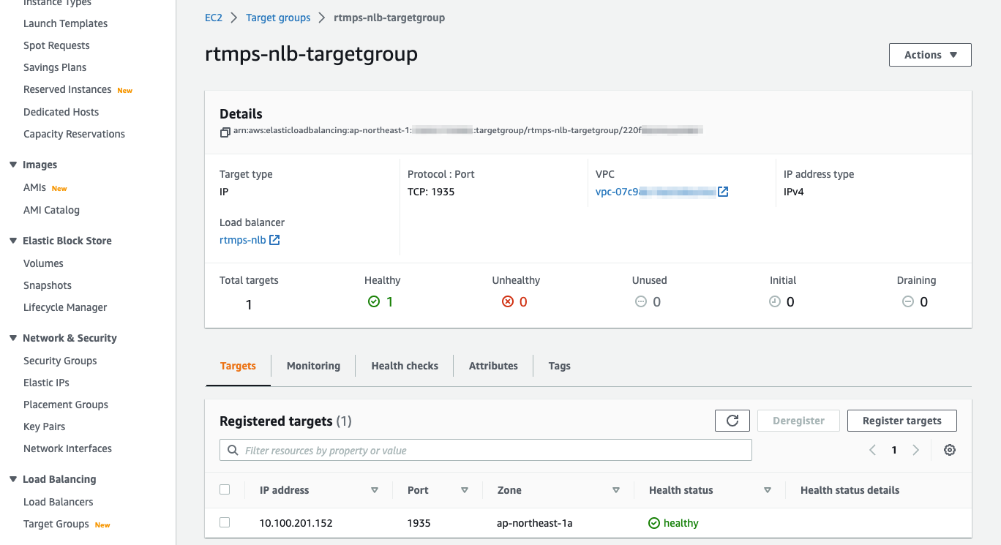
Task: Click page number 1 in pagination
Action: click(x=894, y=450)
